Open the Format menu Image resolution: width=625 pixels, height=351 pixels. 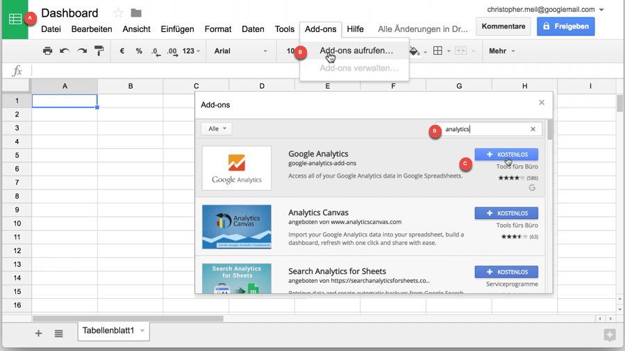click(x=217, y=29)
